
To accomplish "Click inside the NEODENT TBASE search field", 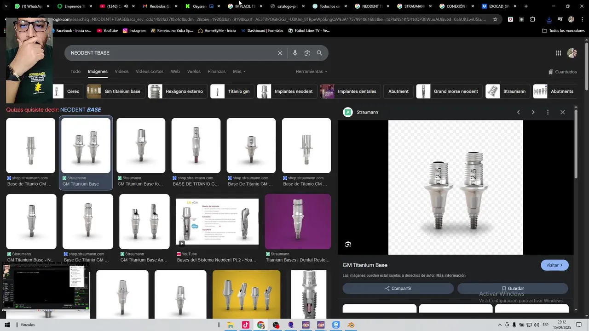I will pyautogui.click(x=170, y=53).
